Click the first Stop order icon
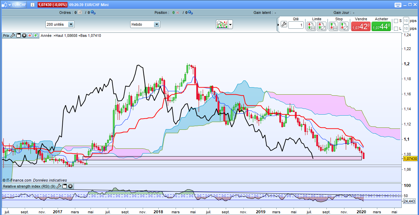 click(334, 26)
